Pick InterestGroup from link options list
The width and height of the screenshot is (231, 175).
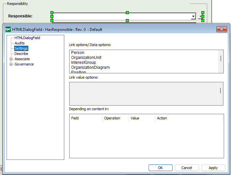tap(83, 63)
